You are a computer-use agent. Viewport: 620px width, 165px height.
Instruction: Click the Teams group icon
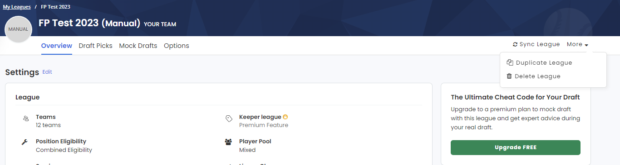(25, 118)
